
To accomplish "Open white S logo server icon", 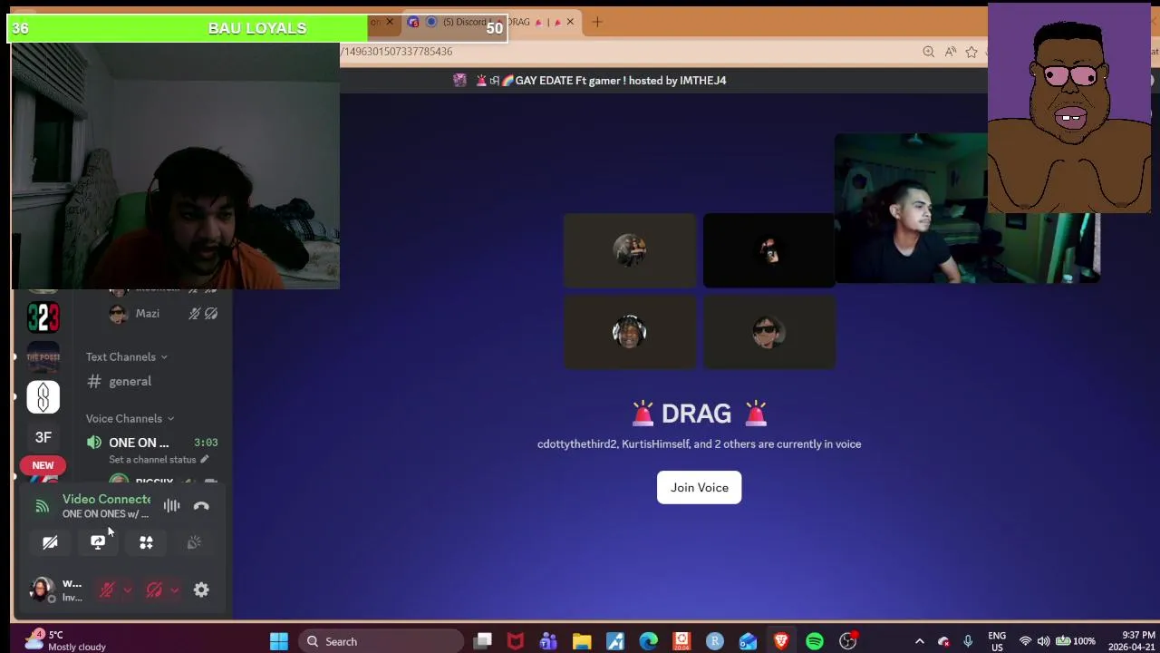I will pos(43,397).
